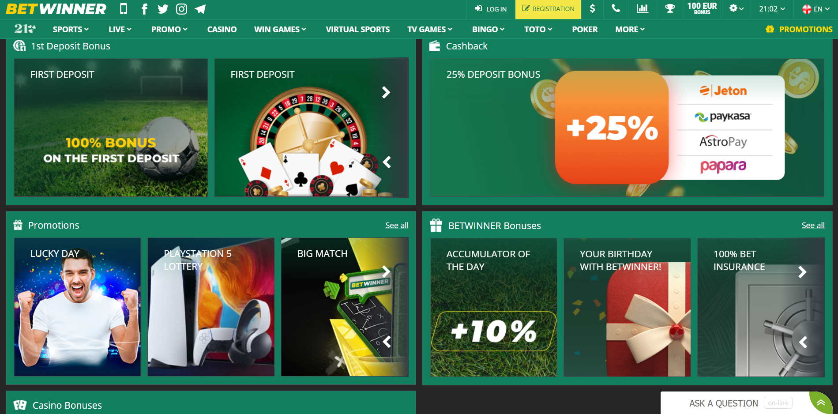Screen dimensions: 838x414
Task: Expand the settings gear dropdown
Action: pyautogui.click(x=736, y=8)
